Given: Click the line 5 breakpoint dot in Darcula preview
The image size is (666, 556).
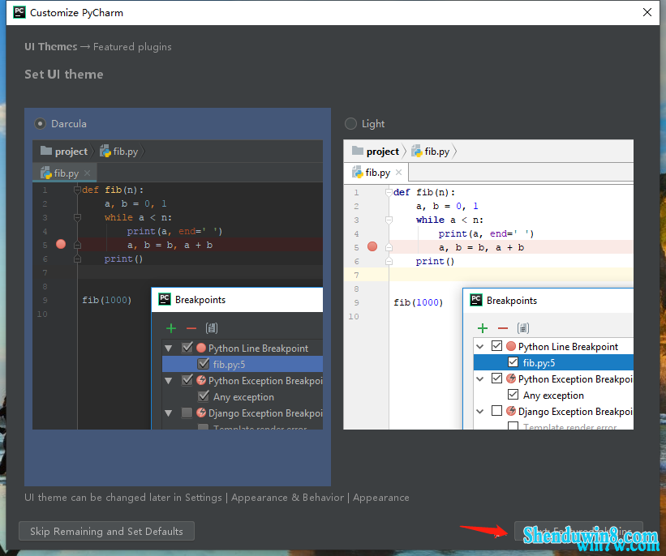Looking at the screenshot, I should pos(61,244).
